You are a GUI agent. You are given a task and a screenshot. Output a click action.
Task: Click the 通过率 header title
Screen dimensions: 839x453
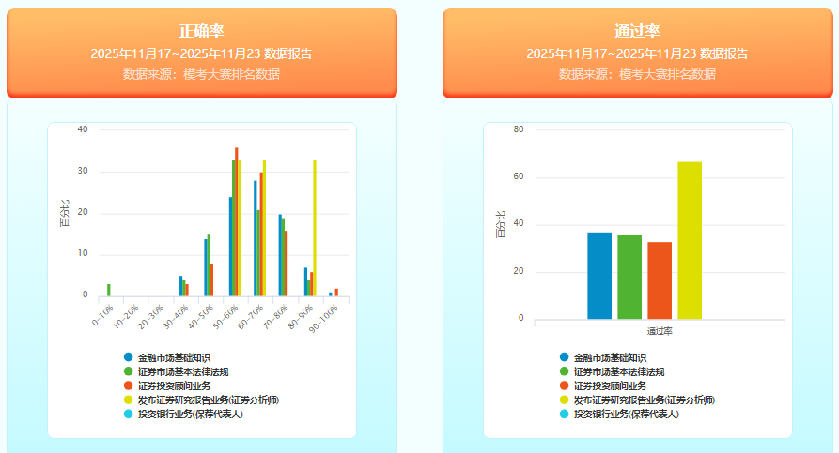coord(637,32)
